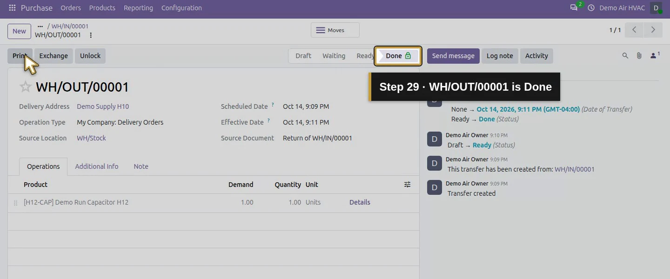The height and width of the screenshot is (279, 670).
Task: Select the Ready status stage
Action: (x=365, y=56)
